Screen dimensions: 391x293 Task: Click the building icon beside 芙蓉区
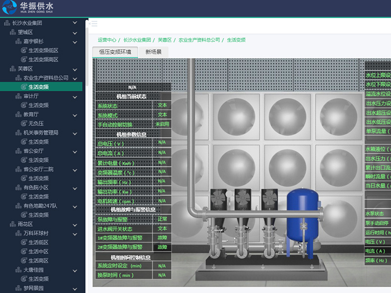[13, 69]
